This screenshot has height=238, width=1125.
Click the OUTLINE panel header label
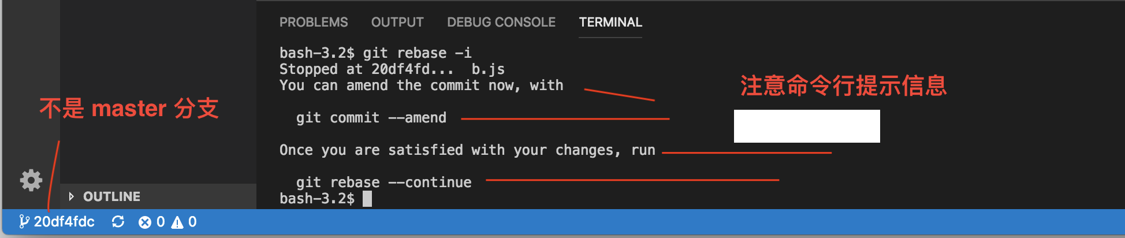click(111, 196)
